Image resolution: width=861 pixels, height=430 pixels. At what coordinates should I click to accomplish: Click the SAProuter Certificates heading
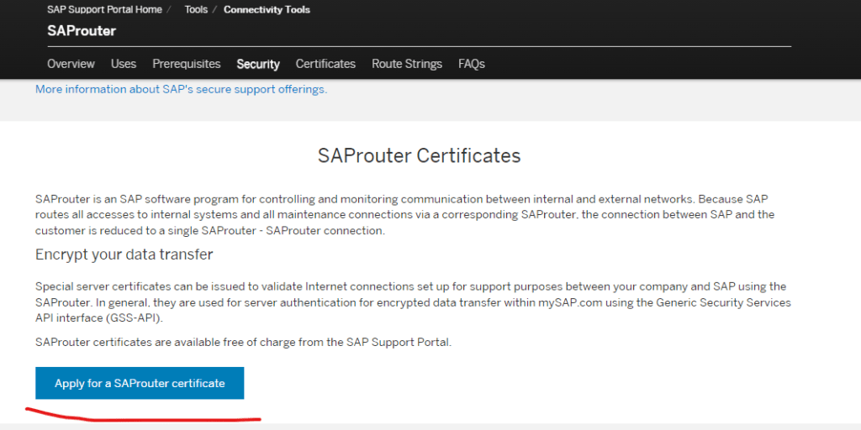tap(419, 156)
